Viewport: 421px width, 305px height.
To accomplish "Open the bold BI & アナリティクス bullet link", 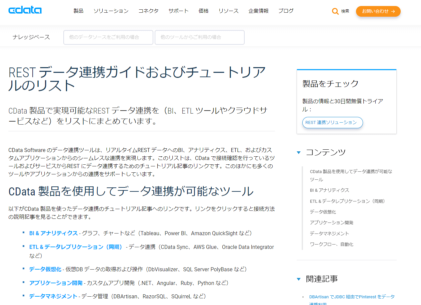I will (x=53, y=233).
